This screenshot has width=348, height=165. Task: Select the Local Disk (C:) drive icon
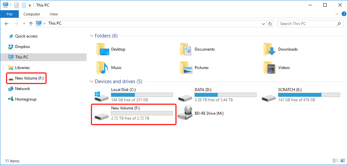[x=101, y=95]
